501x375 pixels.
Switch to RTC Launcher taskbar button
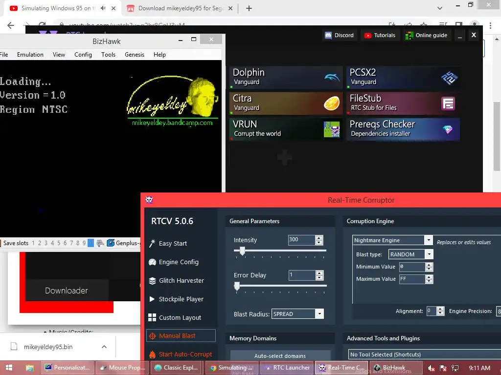tap(288, 368)
